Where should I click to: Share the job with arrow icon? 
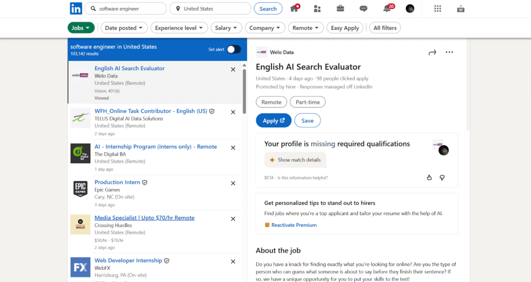click(x=432, y=52)
